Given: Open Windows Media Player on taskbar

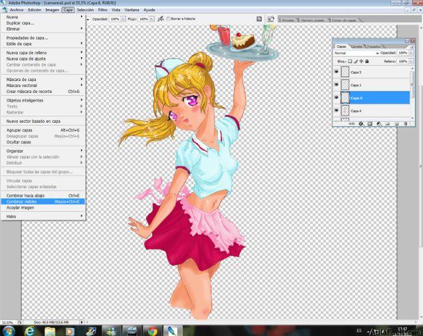Looking at the screenshot, I should pos(70,331).
